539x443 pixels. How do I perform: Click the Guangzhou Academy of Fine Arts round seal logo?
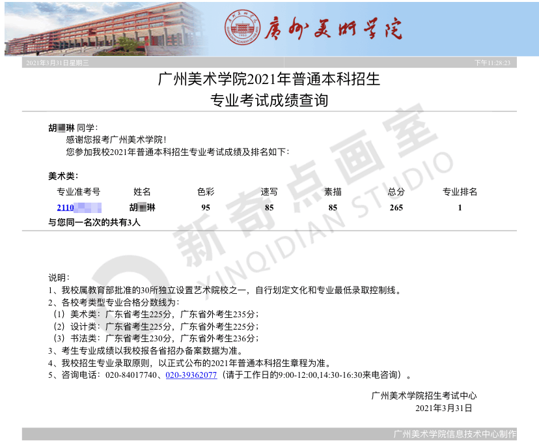242,28
